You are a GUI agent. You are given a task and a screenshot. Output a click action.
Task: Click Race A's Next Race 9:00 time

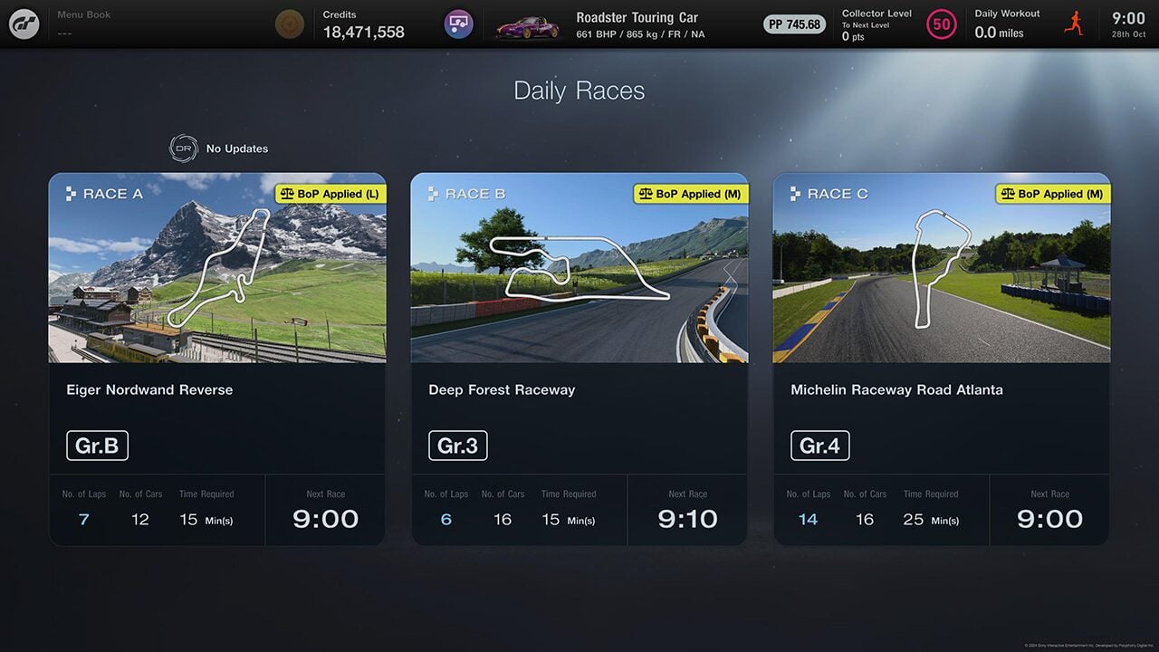[x=326, y=519]
